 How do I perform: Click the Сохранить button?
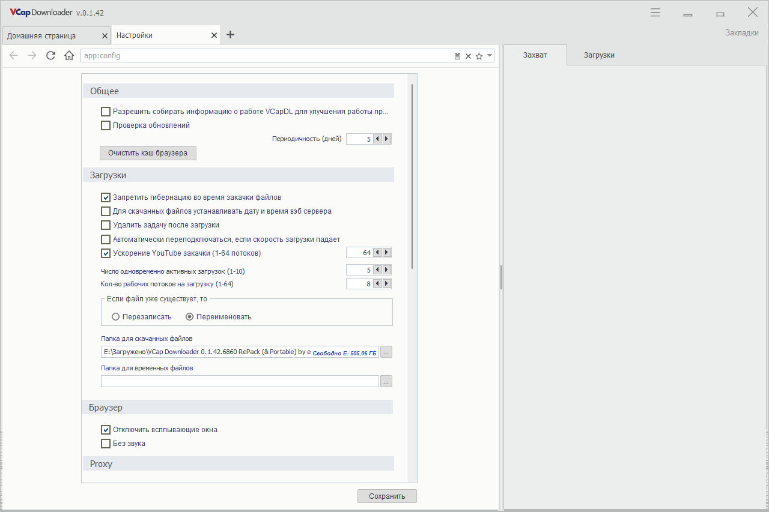(x=387, y=496)
